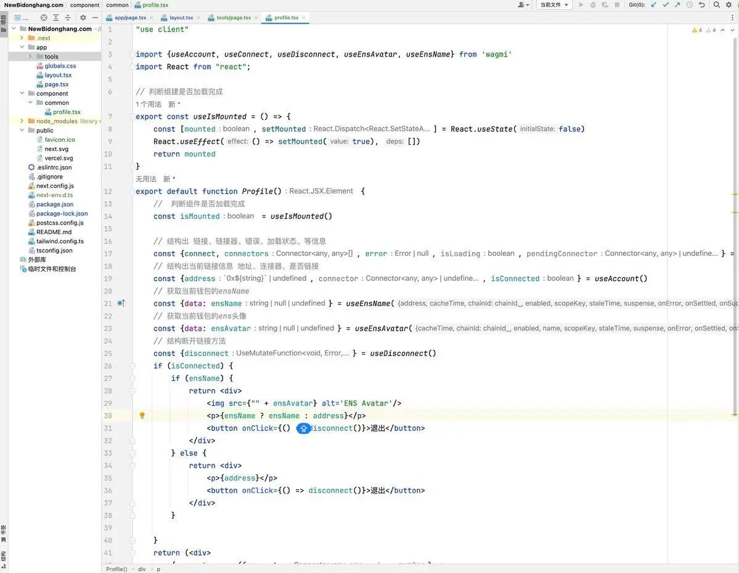This screenshot has height=573, width=739.
Task: Expand the node_modules folder
Action: pyautogui.click(x=22, y=121)
